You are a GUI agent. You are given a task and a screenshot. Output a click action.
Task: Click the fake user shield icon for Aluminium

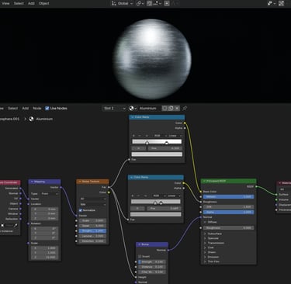[x=165, y=108]
